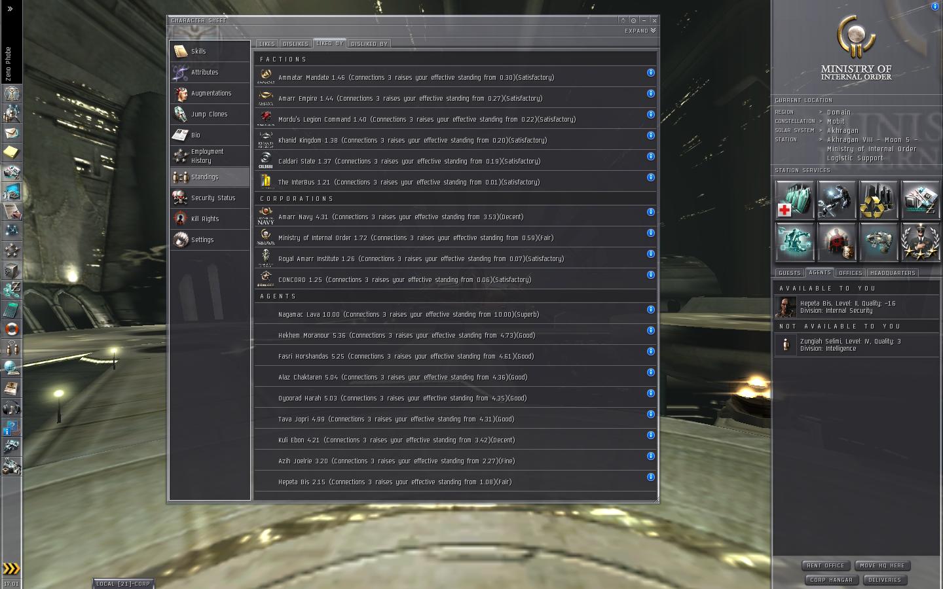Open Settings in Character Sheet sidebar

[210, 240]
